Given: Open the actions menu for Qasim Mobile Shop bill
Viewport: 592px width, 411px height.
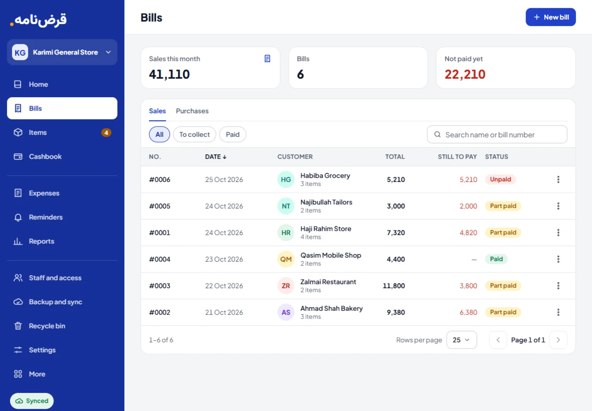Looking at the screenshot, I should pyautogui.click(x=558, y=259).
